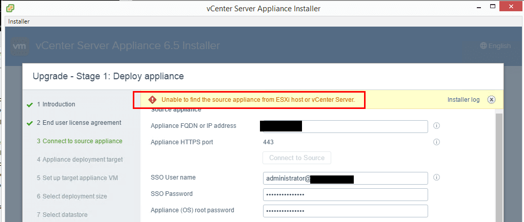The height and width of the screenshot is (222, 524).
Task: Click info icon beside SSO User name
Action: [x=437, y=177]
